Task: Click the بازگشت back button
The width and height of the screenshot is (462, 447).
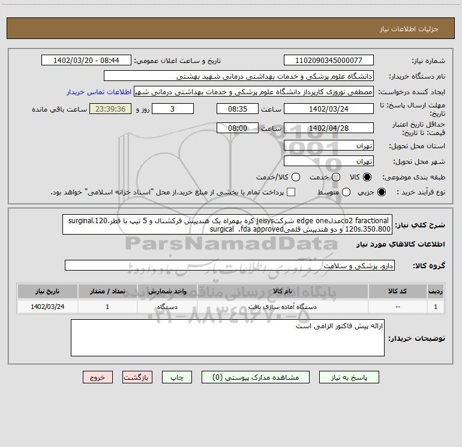Action: [x=137, y=377]
